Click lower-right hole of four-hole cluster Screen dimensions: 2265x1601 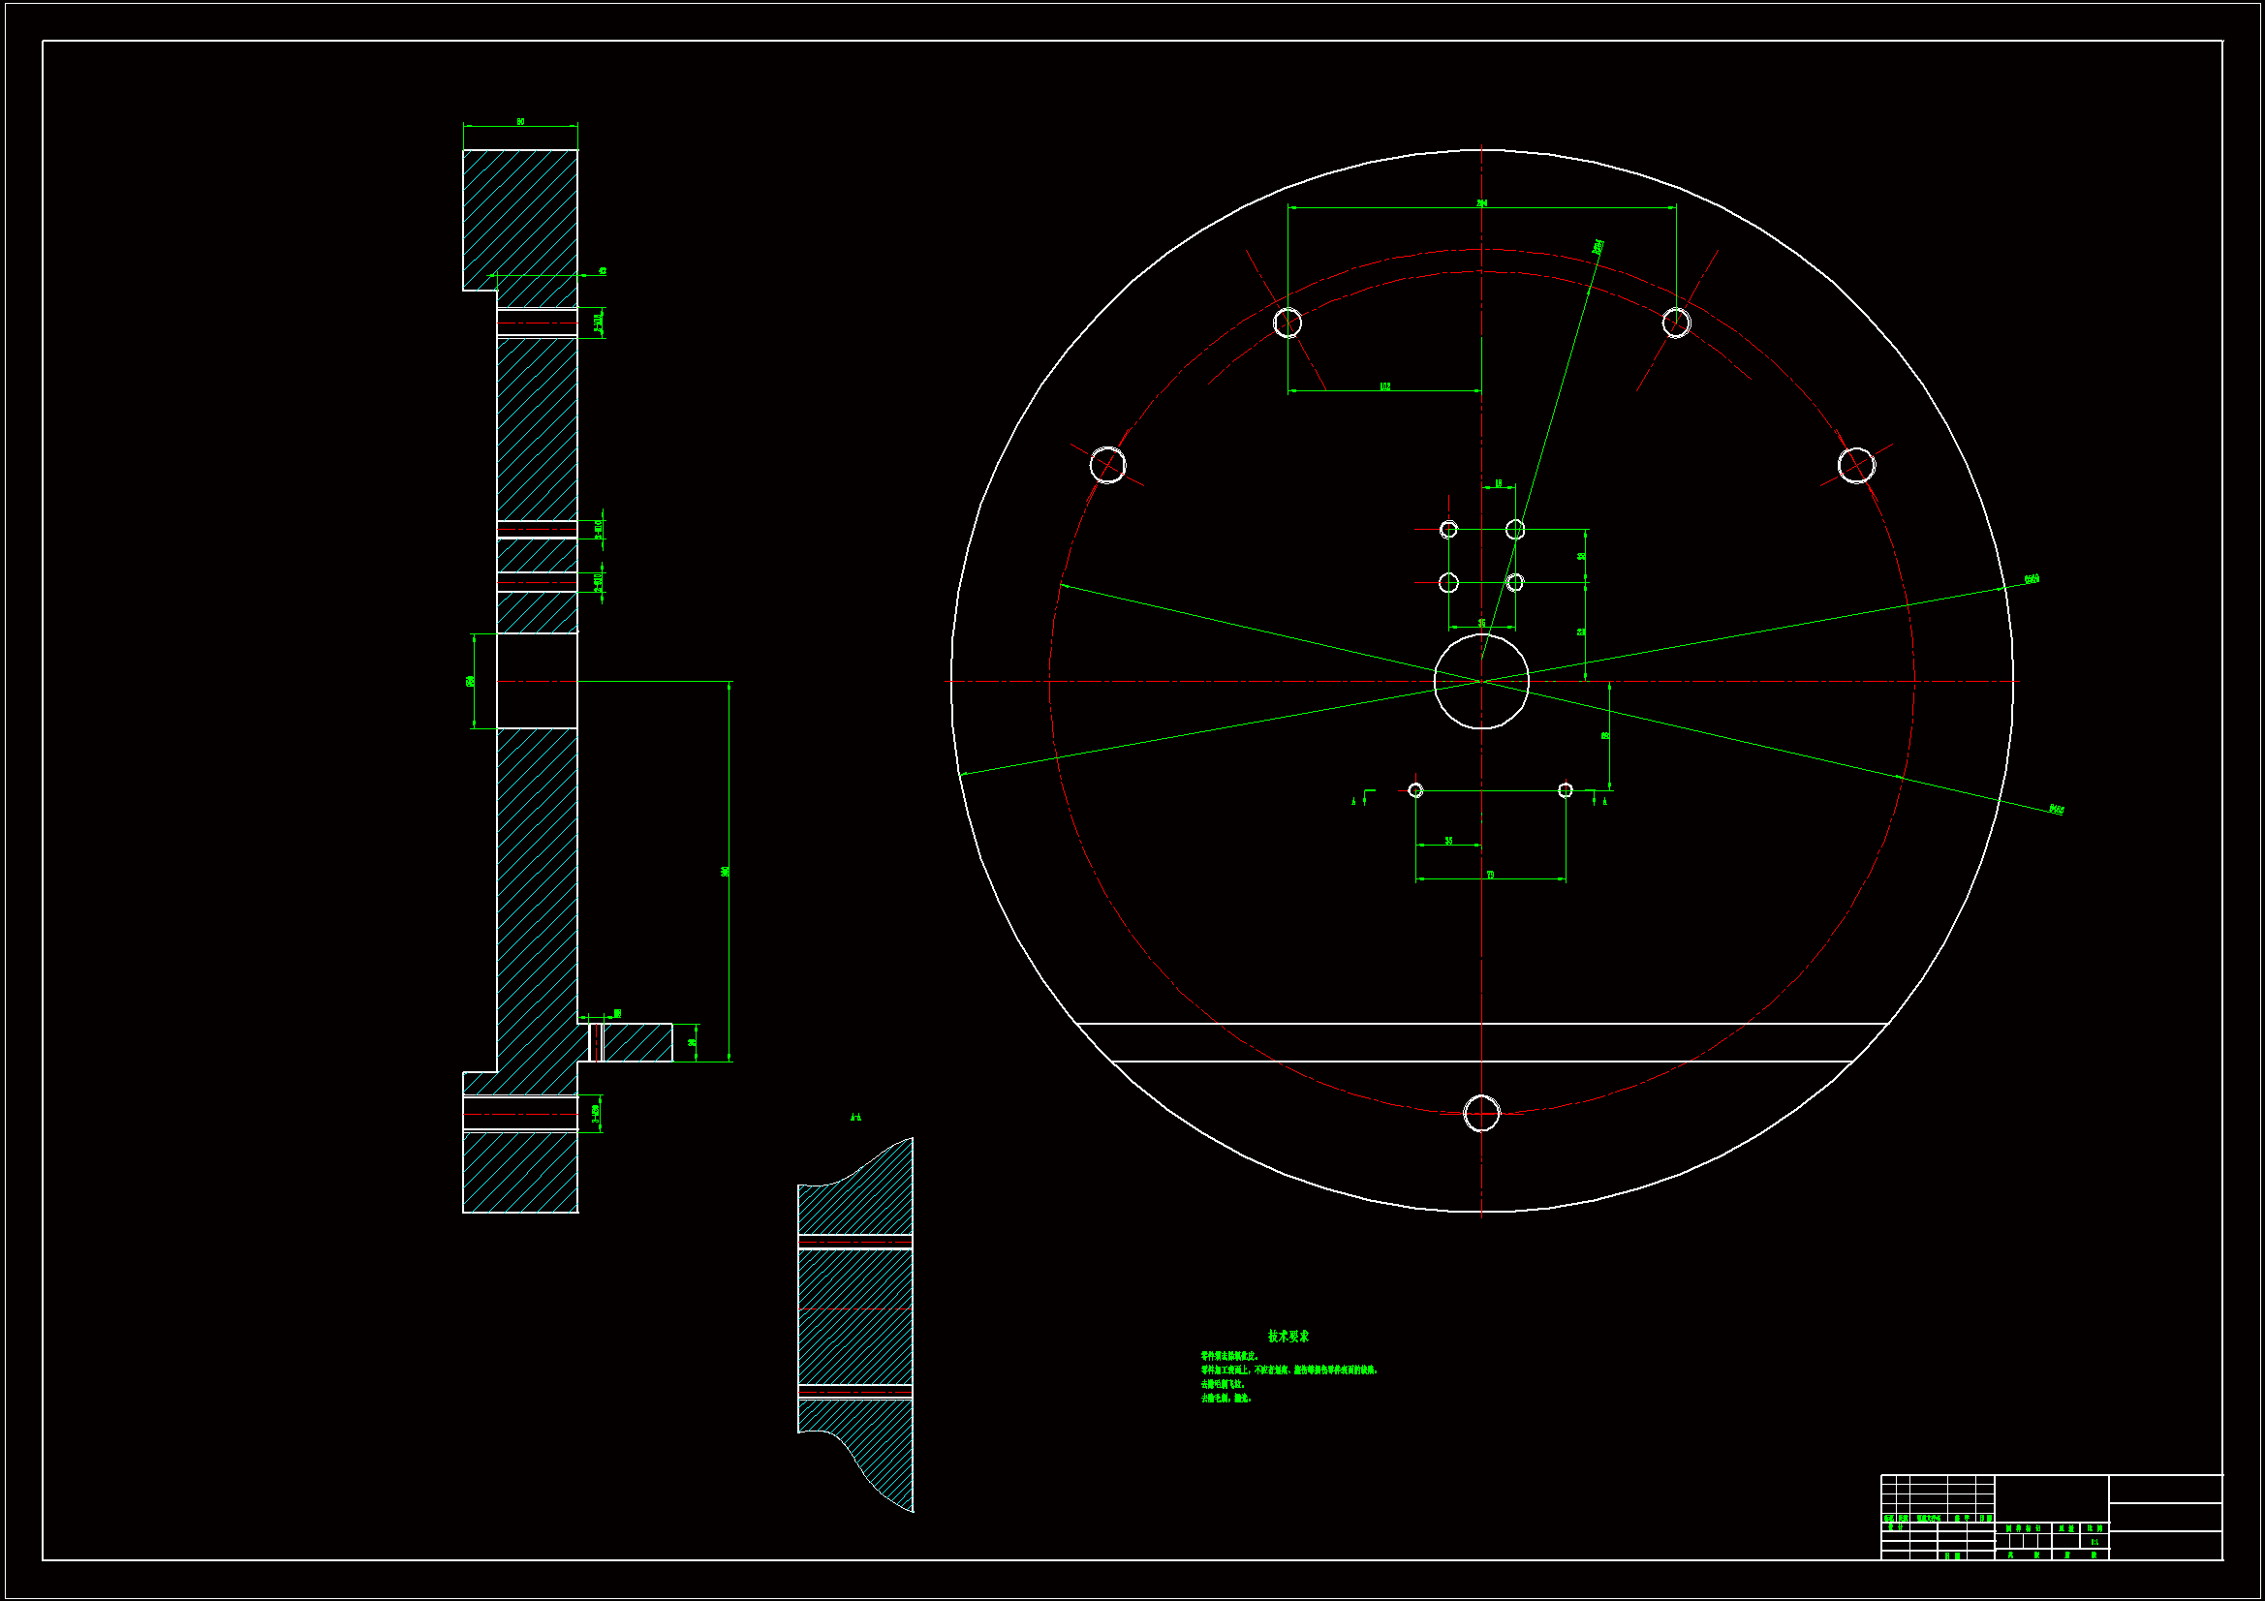pyautogui.click(x=1515, y=582)
